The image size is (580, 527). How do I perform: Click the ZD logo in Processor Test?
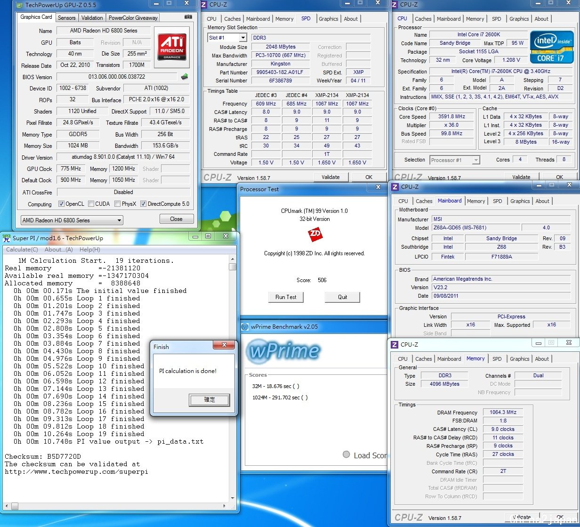tap(314, 234)
